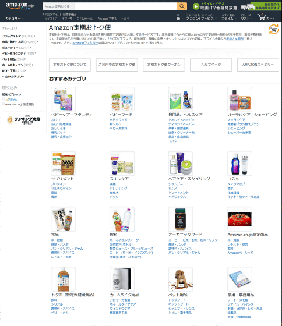Open the search category dropdown

[x=59, y=6]
